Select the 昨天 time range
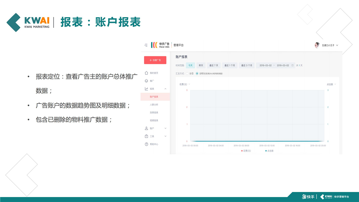Image resolution: width=359 pixels, height=202 pixels. [x=201, y=65]
